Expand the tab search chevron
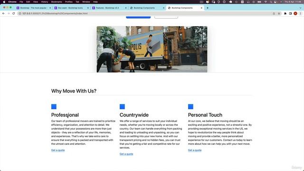 click(301, 8)
